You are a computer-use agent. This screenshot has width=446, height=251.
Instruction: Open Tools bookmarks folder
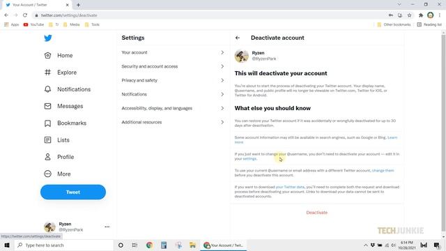pos(92,25)
